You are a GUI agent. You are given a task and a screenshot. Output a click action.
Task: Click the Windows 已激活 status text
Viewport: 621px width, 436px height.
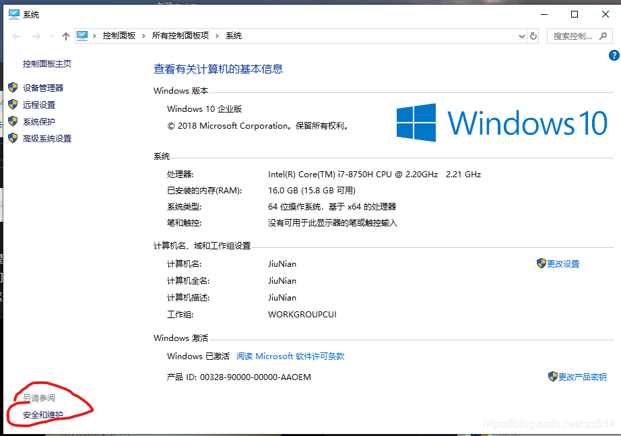198,356
